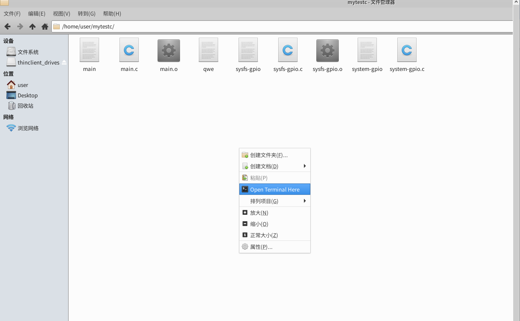This screenshot has width=520, height=321.
Task: Eject the thinclient_drives device
Action: (64, 63)
